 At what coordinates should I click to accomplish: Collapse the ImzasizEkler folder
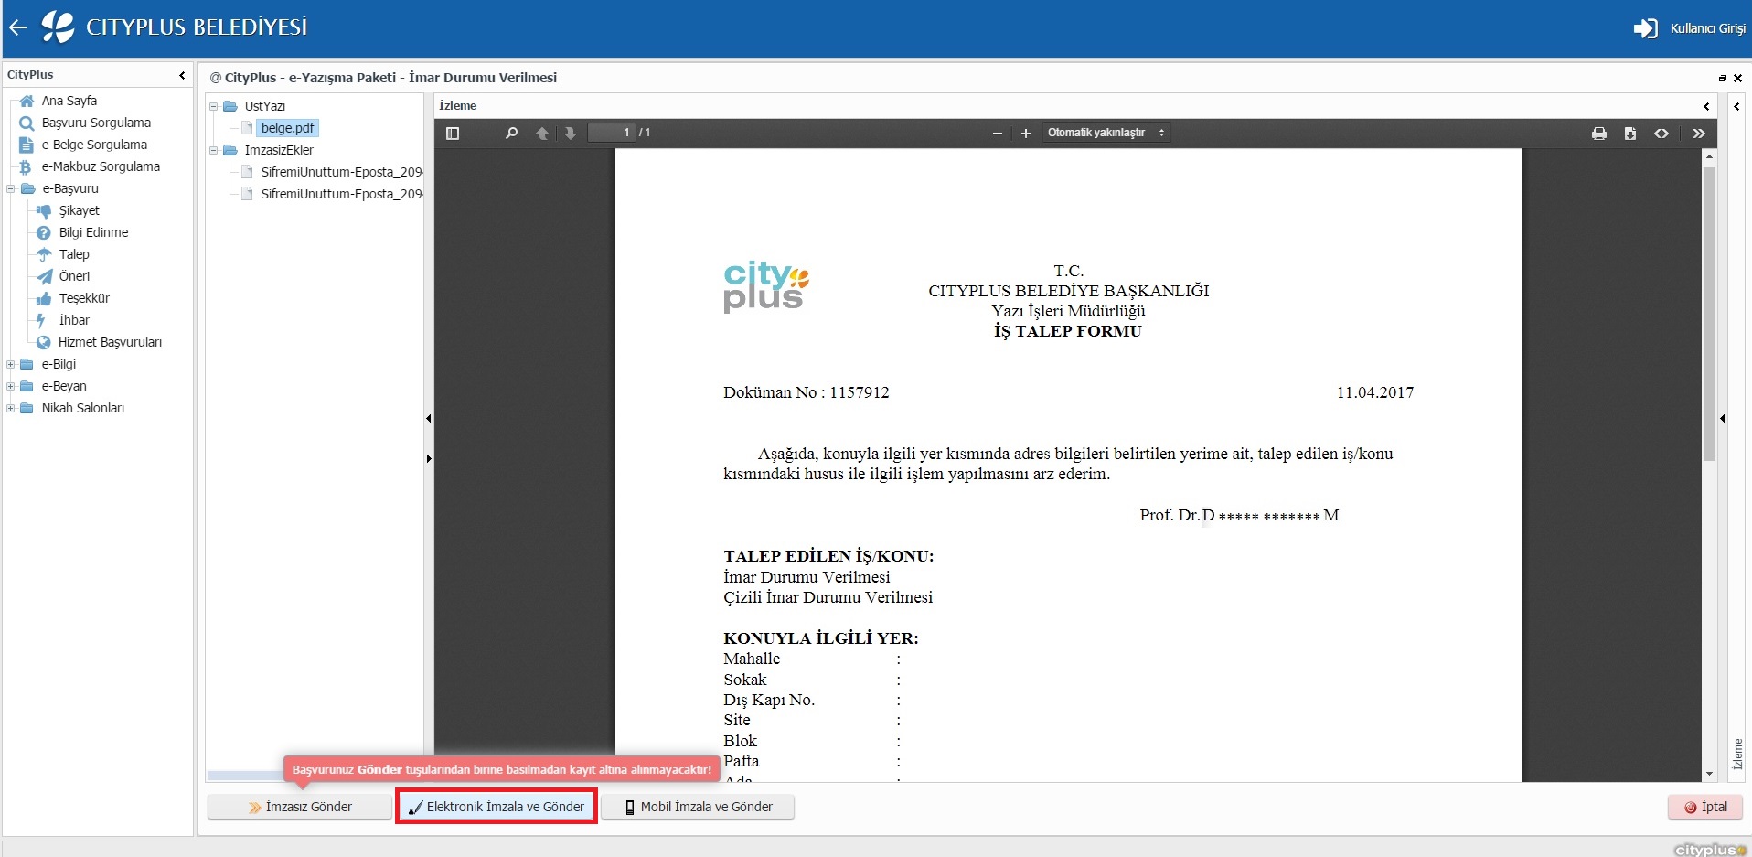click(214, 150)
